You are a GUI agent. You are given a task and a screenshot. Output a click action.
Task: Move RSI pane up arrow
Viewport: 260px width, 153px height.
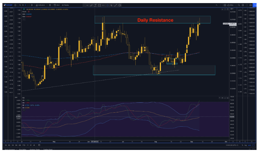(x=220, y=98)
